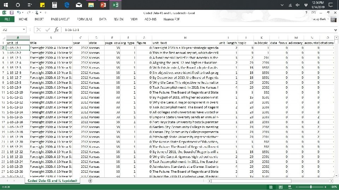
Task: Zoom in plus button
Action: (325, 187)
